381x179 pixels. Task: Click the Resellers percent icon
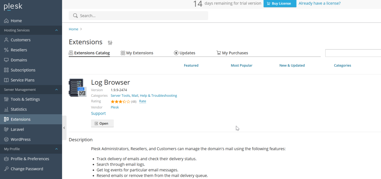(x=6, y=50)
